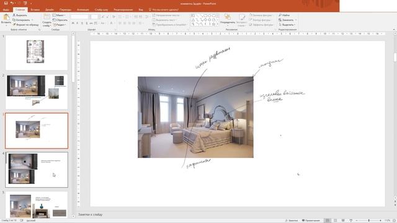Click Контур фигуры shape outline

click(260, 20)
